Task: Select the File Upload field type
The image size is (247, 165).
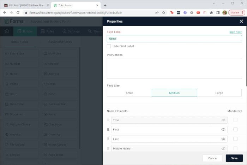Action: 21,145
